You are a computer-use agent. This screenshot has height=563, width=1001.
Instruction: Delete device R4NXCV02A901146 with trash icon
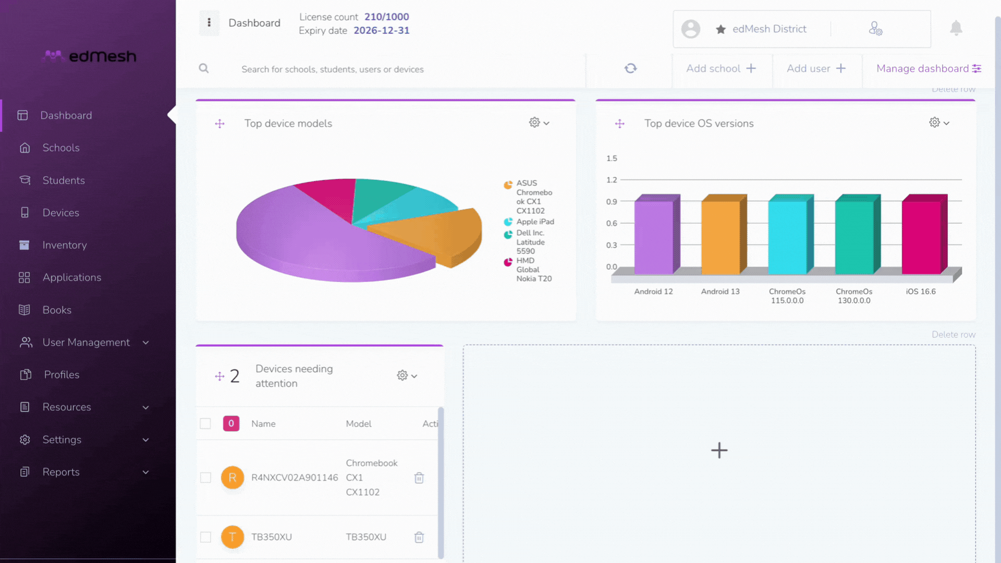419,478
